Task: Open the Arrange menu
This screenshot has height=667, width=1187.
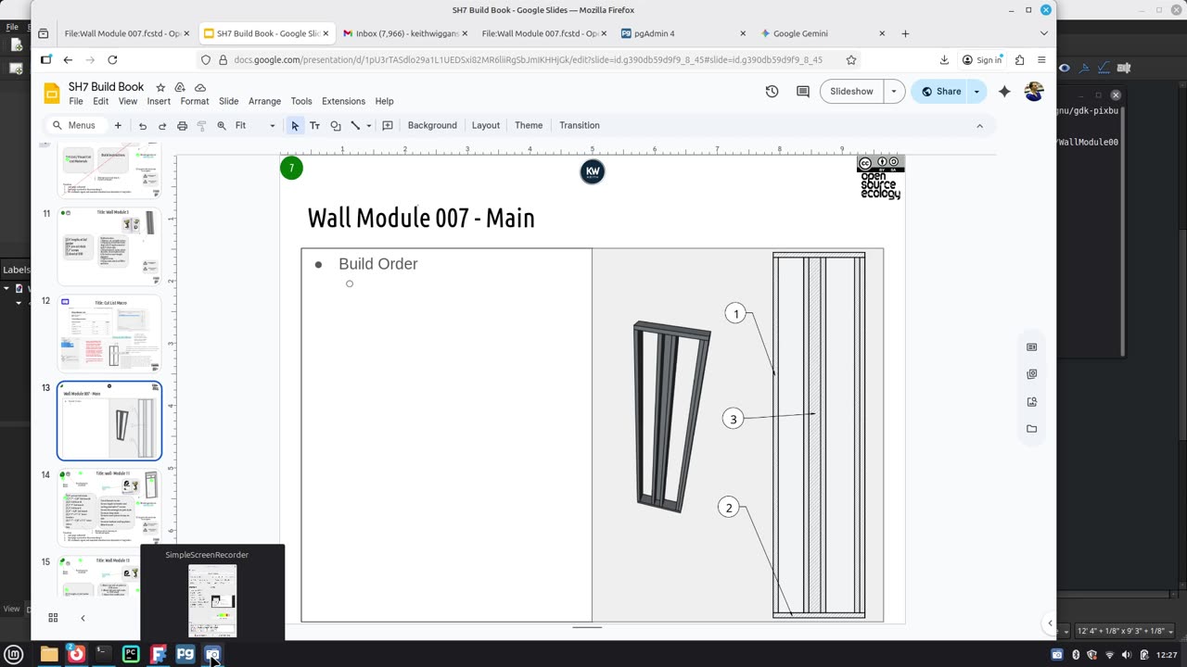Action: (264, 101)
